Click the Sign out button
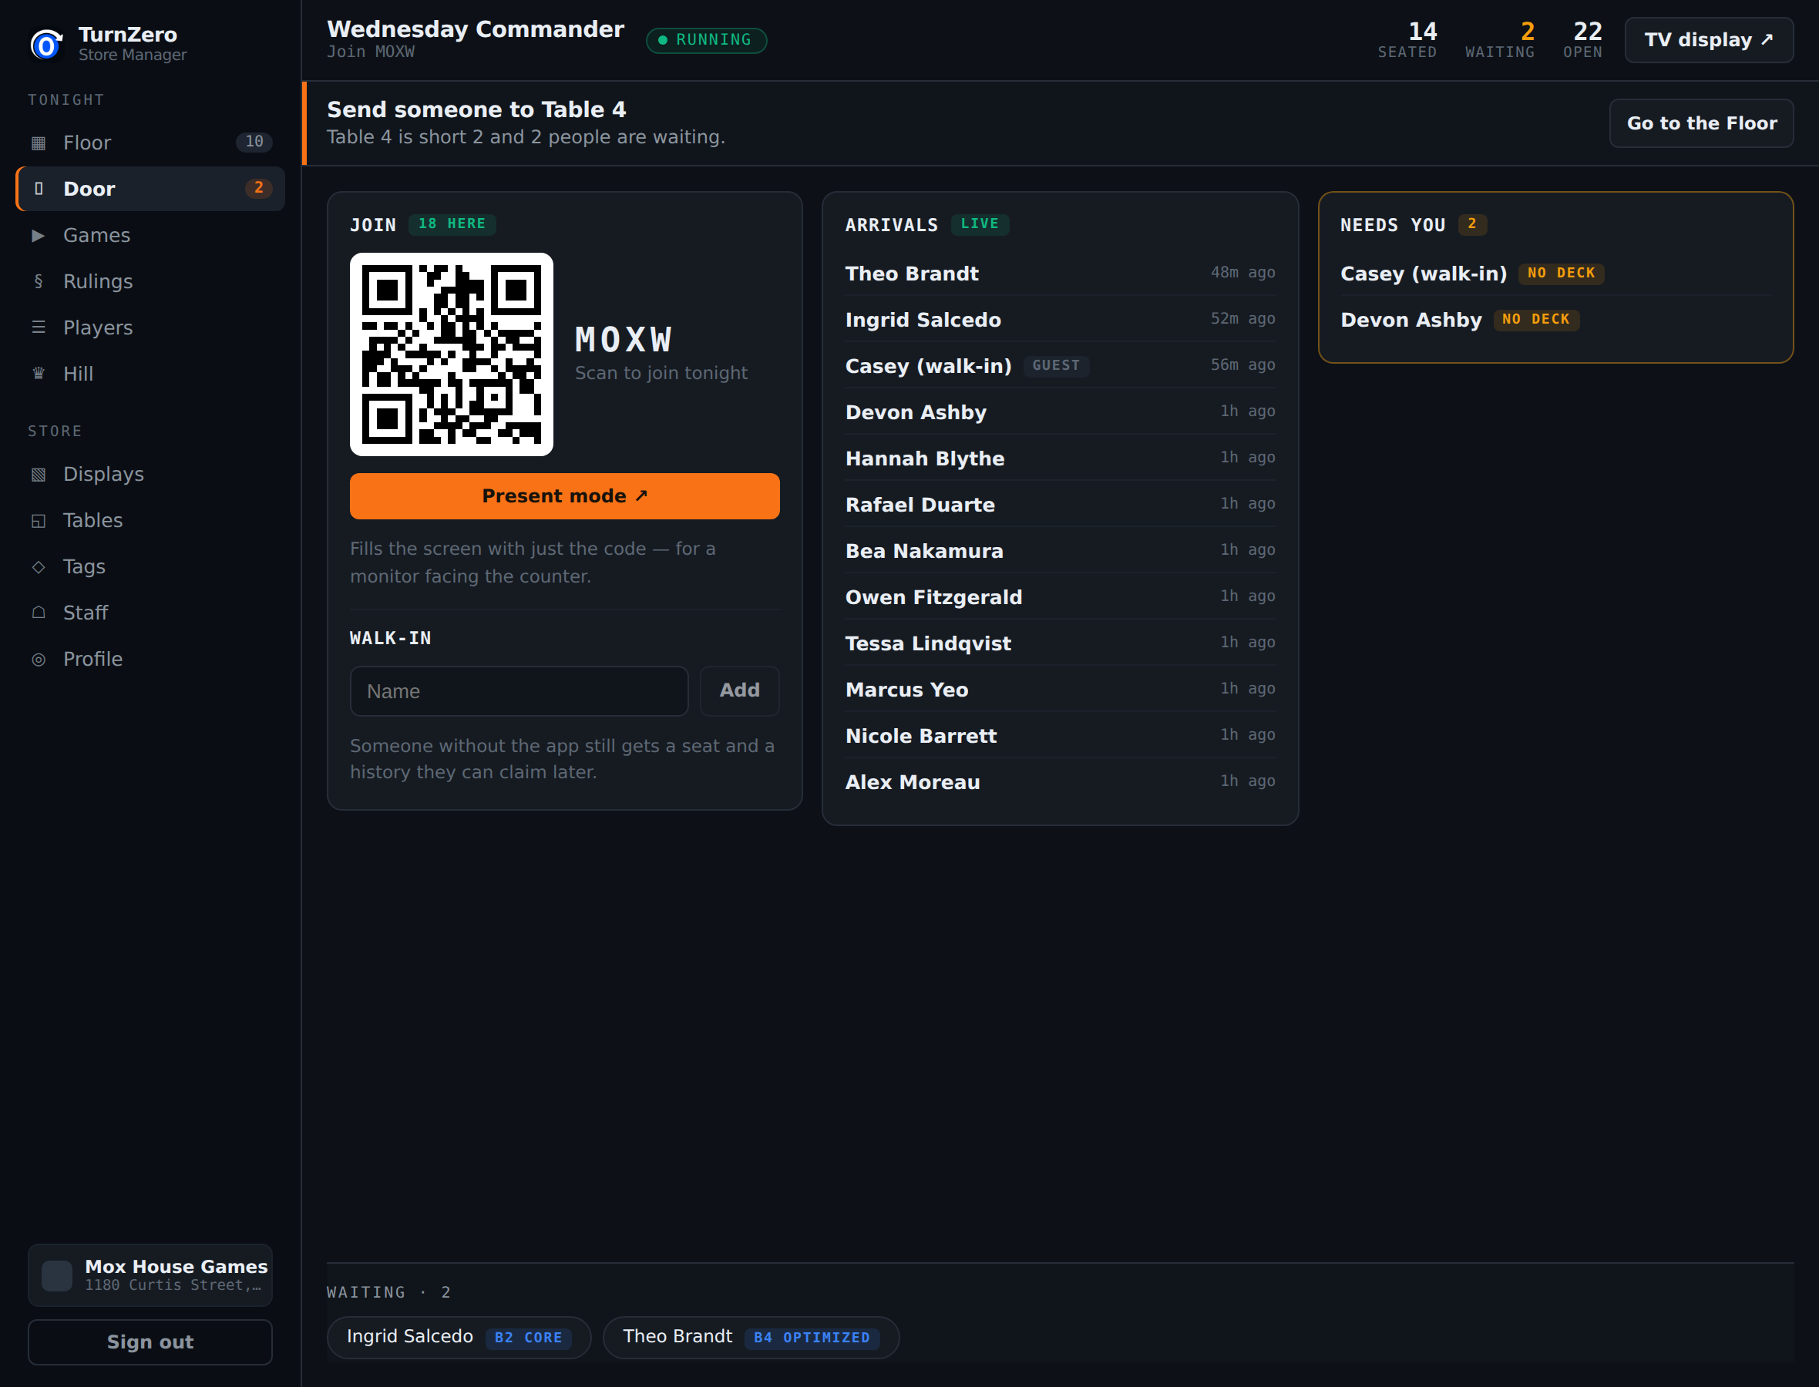Screen dimensions: 1819x1387 click(x=150, y=1342)
